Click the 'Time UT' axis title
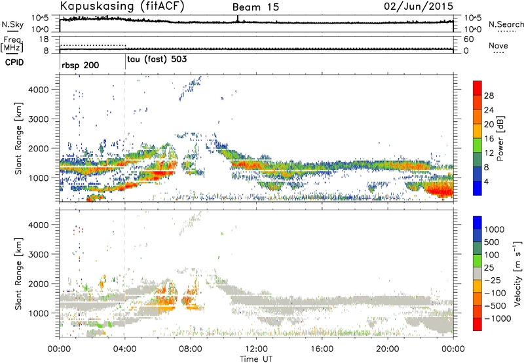524x363 pixels. point(256,359)
